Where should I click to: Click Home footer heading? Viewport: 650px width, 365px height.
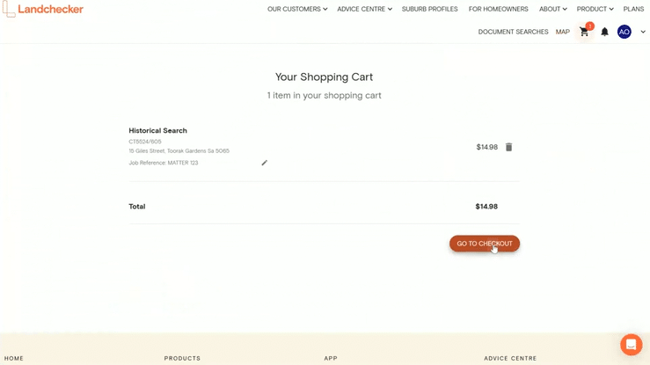point(14,358)
